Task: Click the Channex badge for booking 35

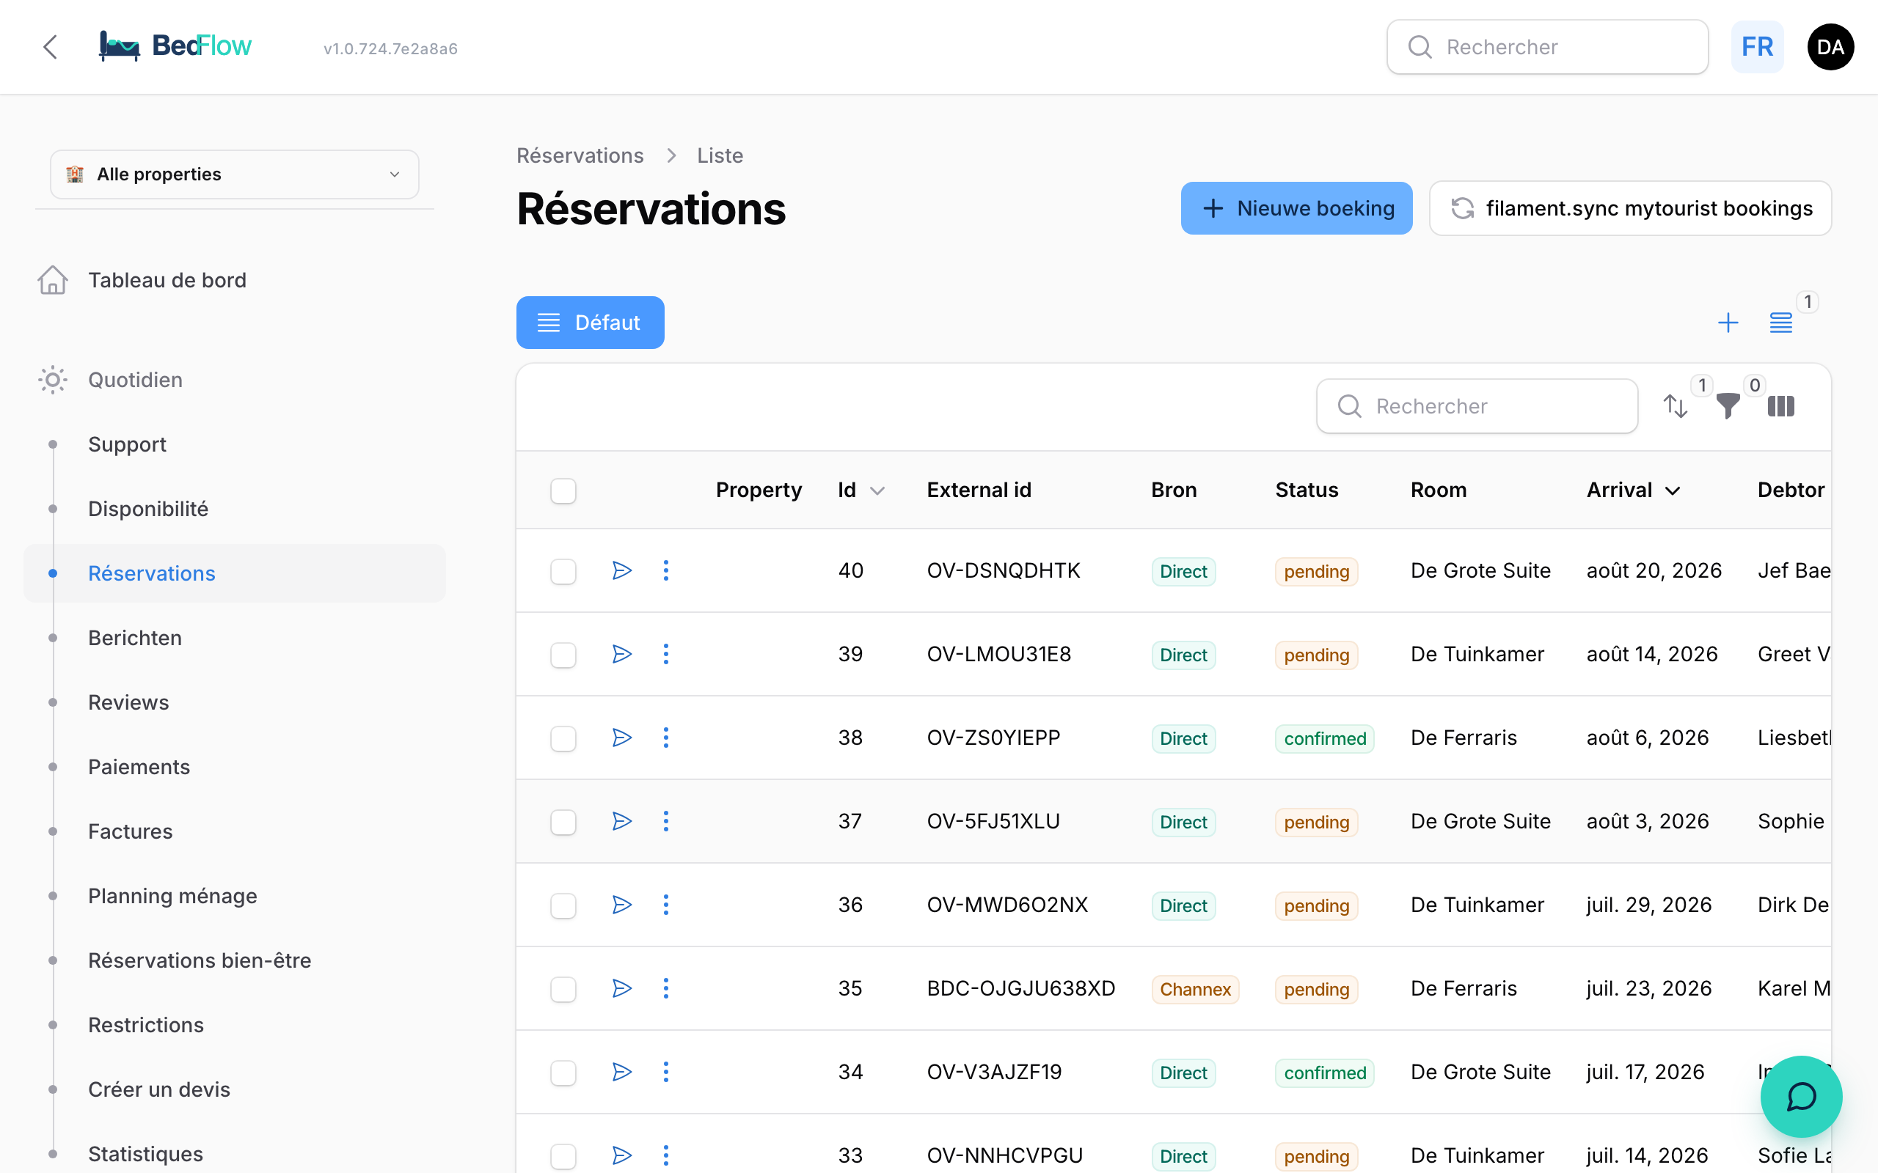Action: point(1195,989)
